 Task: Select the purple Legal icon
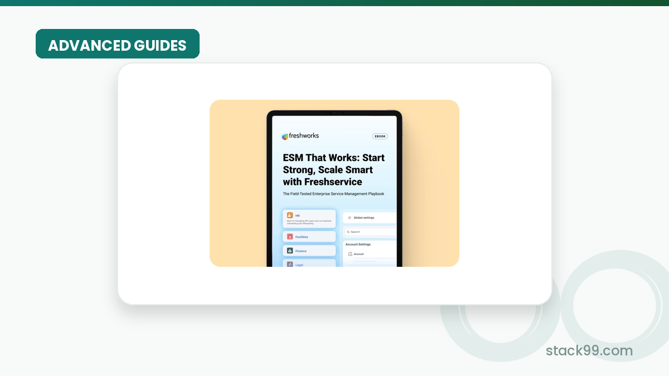pyautogui.click(x=290, y=264)
